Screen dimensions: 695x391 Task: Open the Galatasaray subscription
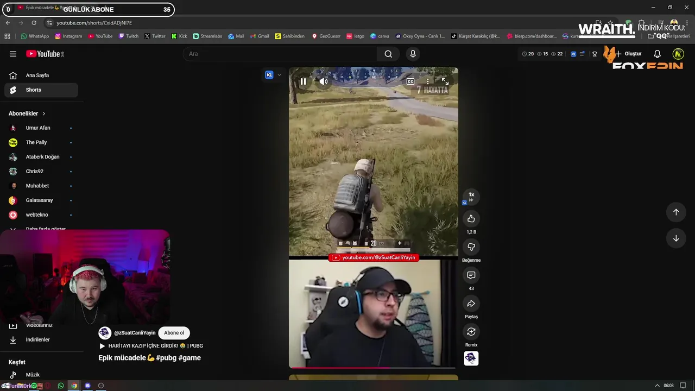tap(41, 200)
